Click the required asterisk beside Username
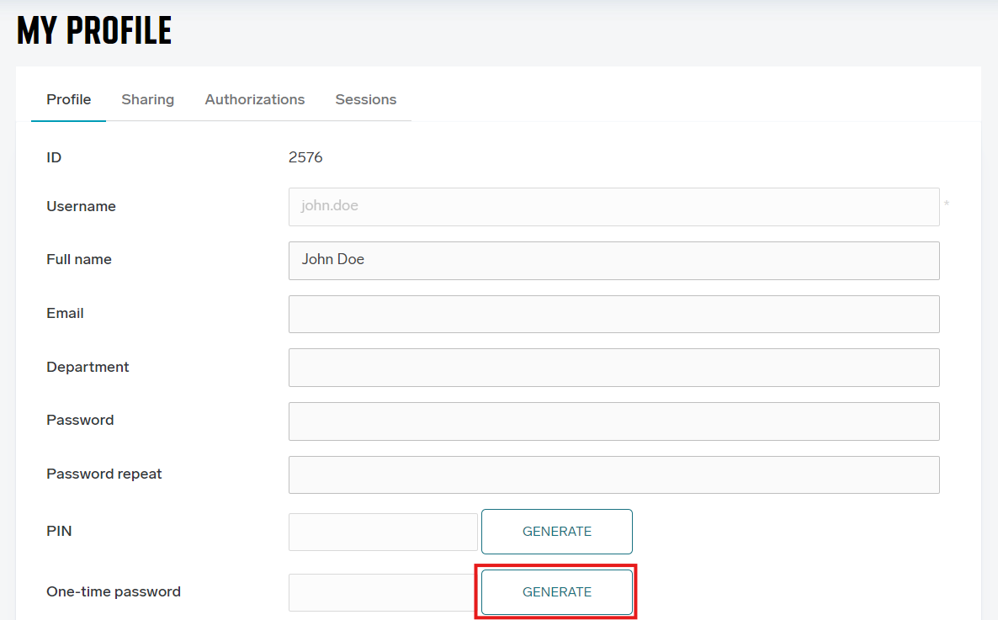Viewport: 998px width, 620px height. pyautogui.click(x=947, y=205)
